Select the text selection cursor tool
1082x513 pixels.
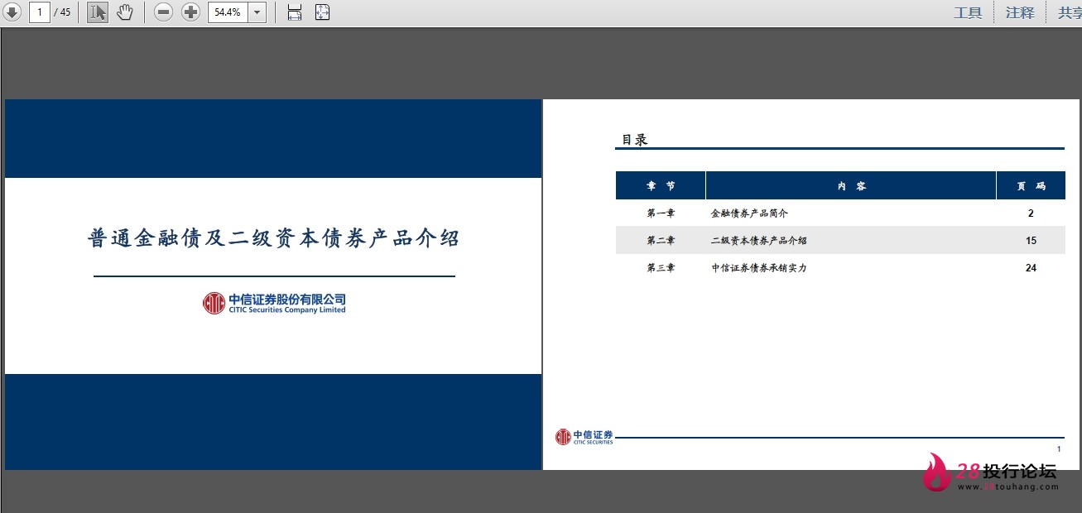98,12
